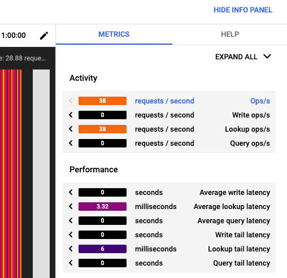Click orange 38 swatch for Lookup ops/s
Screen dimensions: 287x278
pyautogui.click(x=102, y=129)
